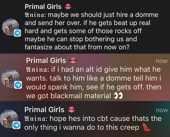The width and height of the screenshot is (170, 137).
Task: Click the 'now' timestamp on the middle notification
Action: tap(161, 61)
